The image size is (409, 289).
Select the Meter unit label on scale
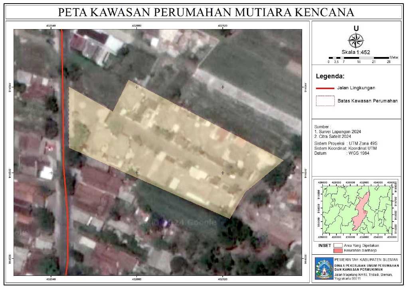(394, 57)
